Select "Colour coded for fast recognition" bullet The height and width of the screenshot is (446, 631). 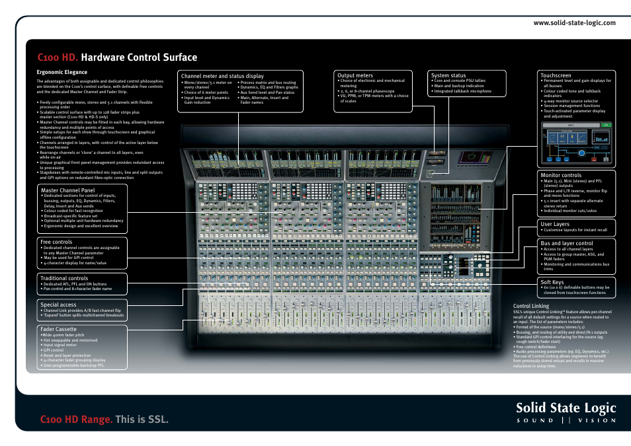71,211
